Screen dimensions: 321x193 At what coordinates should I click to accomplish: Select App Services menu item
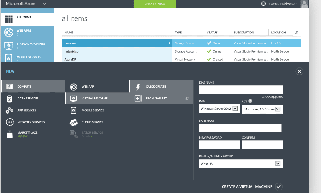[33, 110]
